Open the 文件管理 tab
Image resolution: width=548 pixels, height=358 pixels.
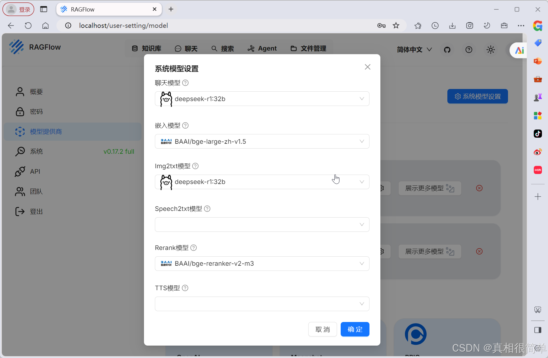tap(309, 48)
